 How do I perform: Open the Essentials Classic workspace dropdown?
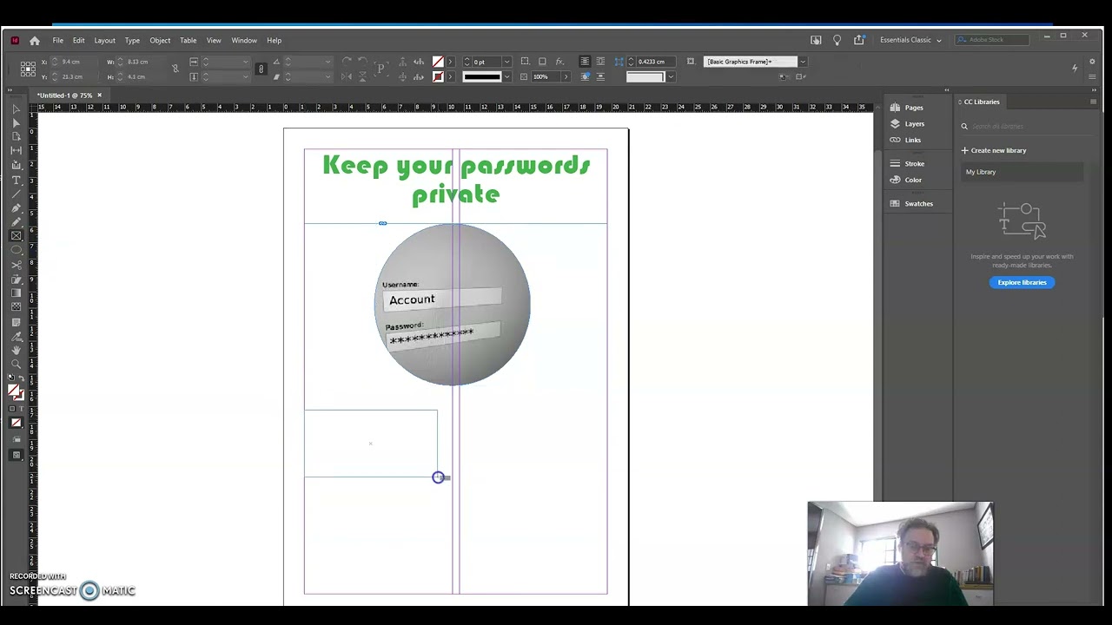click(x=910, y=40)
